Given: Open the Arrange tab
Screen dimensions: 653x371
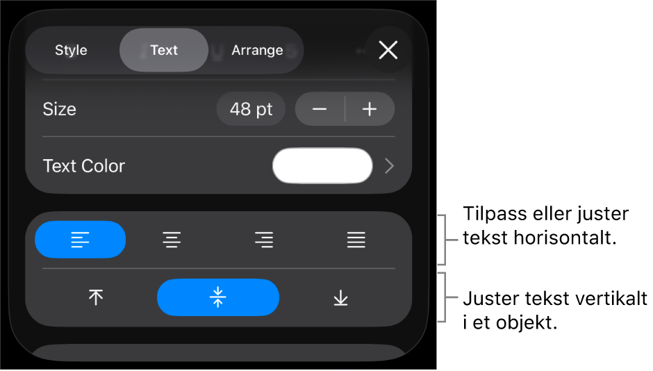Looking at the screenshot, I should click(257, 51).
